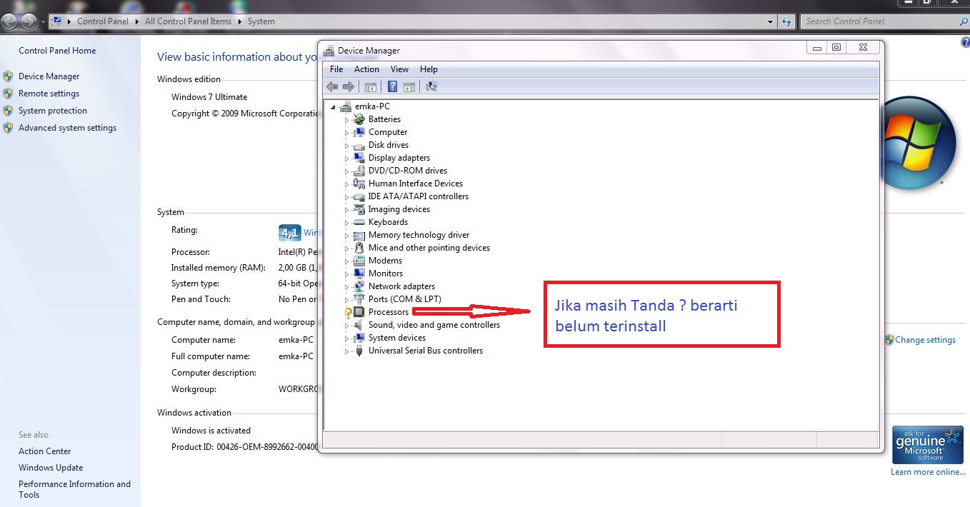Click the System breadcrumb segment

tap(261, 21)
